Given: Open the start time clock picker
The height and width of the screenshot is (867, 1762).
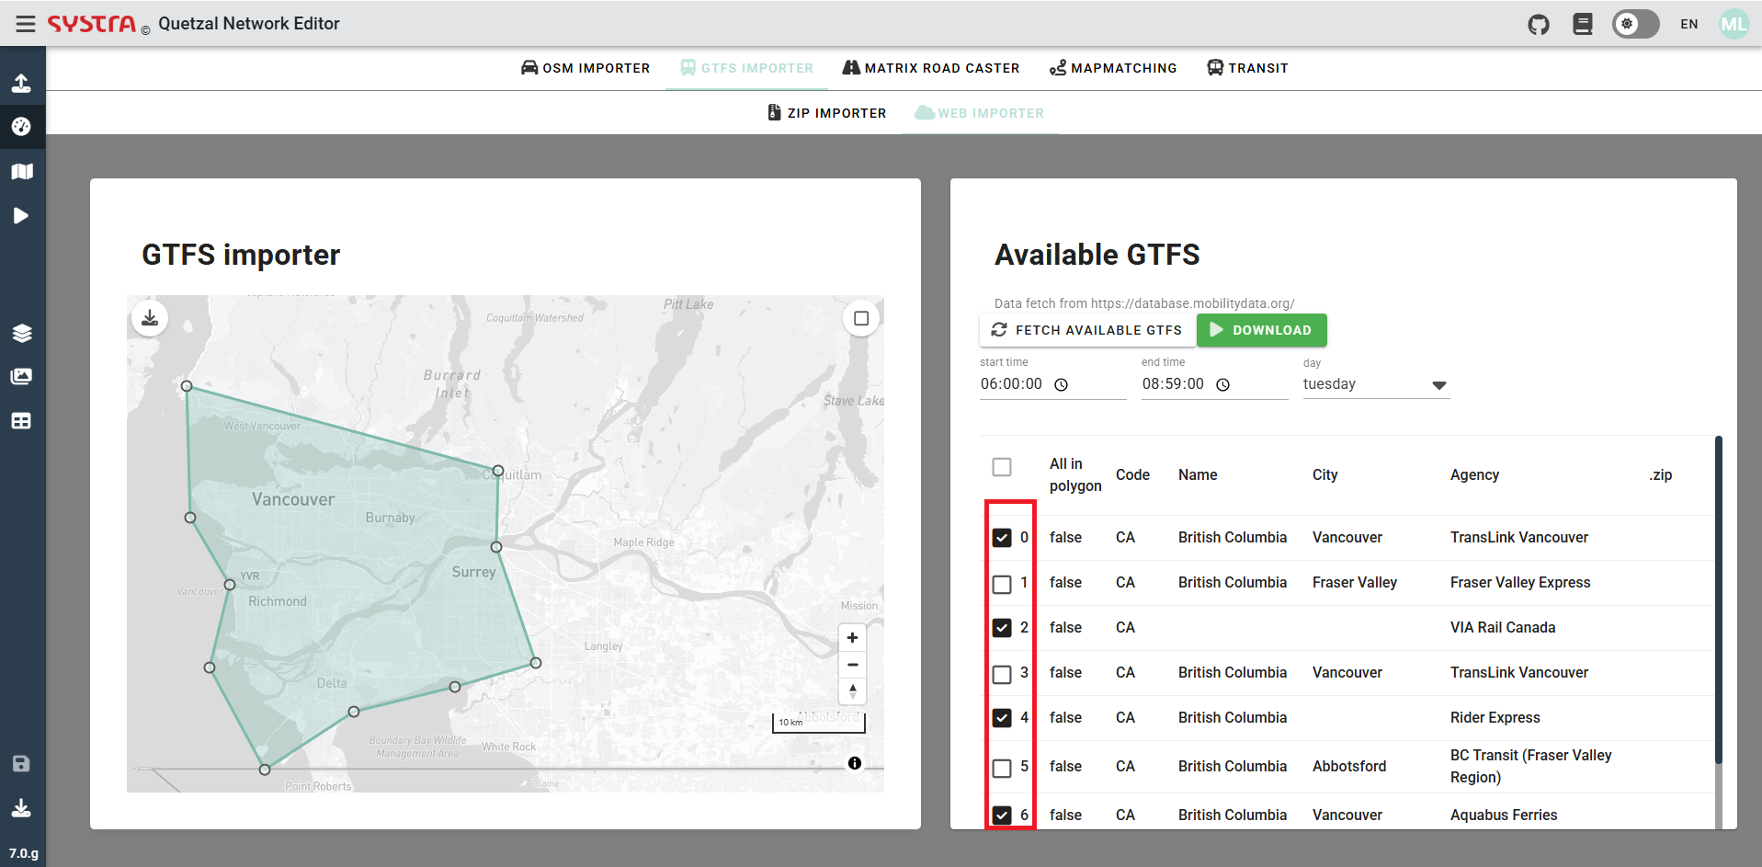Looking at the screenshot, I should (x=1061, y=385).
